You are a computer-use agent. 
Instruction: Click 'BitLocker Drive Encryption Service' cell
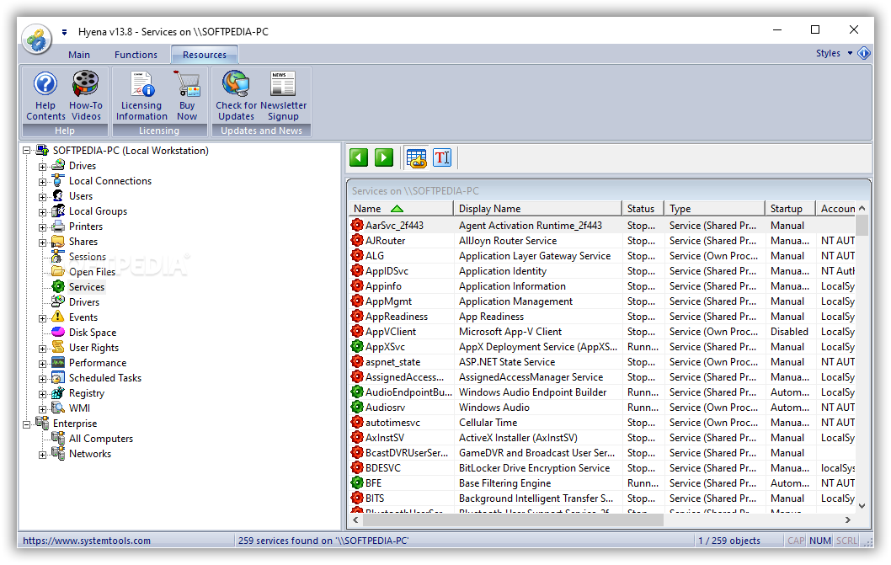pos(534,468)
